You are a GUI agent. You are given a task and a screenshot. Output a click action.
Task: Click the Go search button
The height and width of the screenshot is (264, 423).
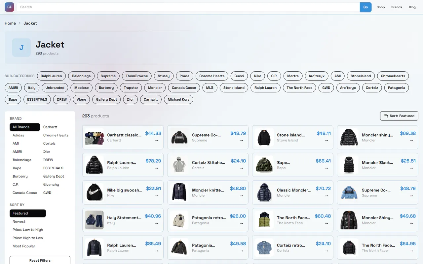[x=365, y=7]
